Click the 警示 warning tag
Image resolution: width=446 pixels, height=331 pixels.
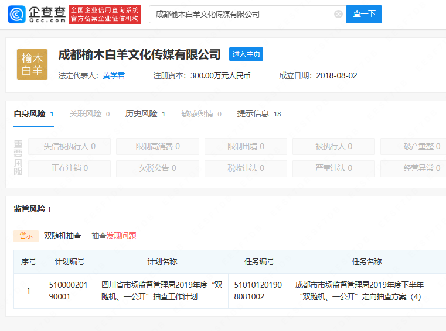tap(26, 236)
